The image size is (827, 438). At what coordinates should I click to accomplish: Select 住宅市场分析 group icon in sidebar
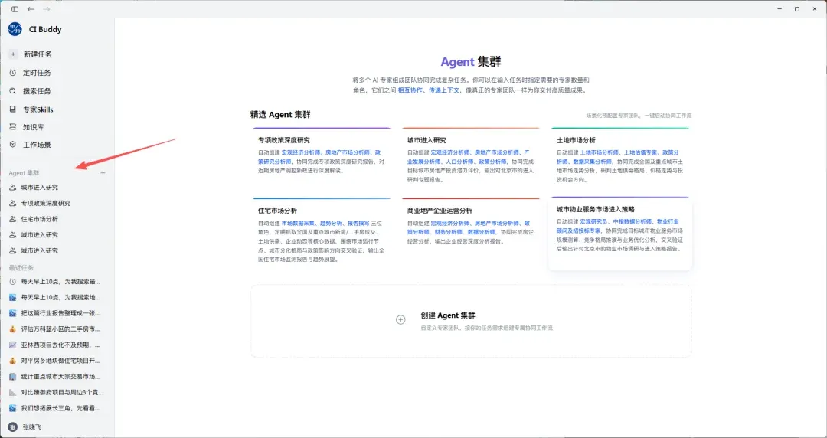(x=13, y=219)
